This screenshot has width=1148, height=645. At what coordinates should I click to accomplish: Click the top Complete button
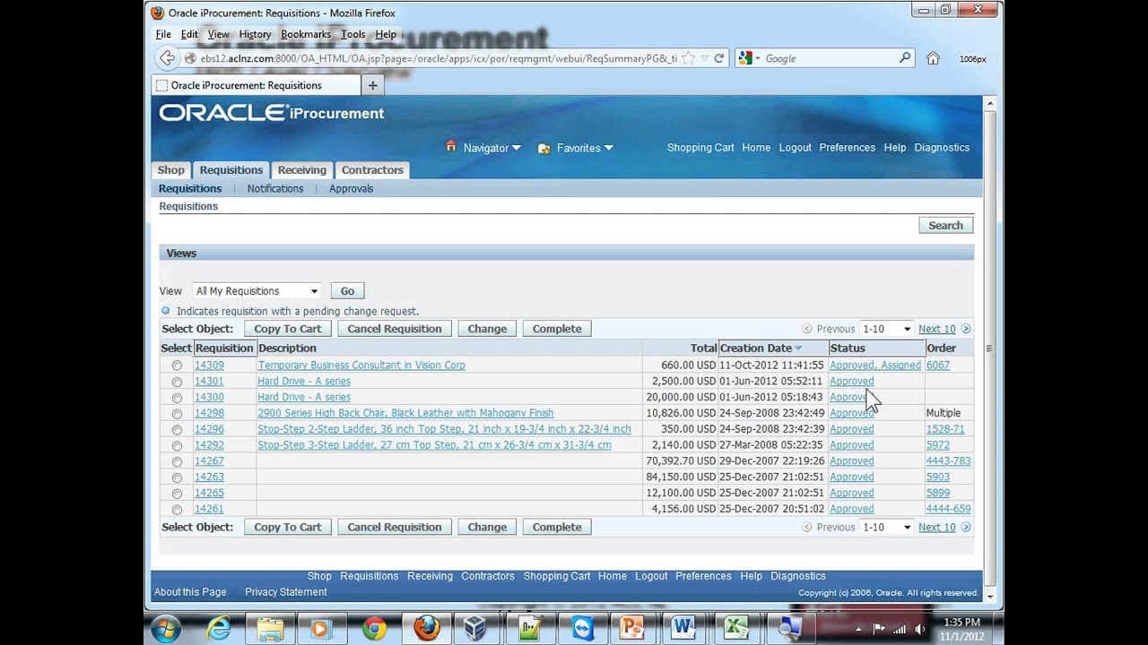[557, 329]
